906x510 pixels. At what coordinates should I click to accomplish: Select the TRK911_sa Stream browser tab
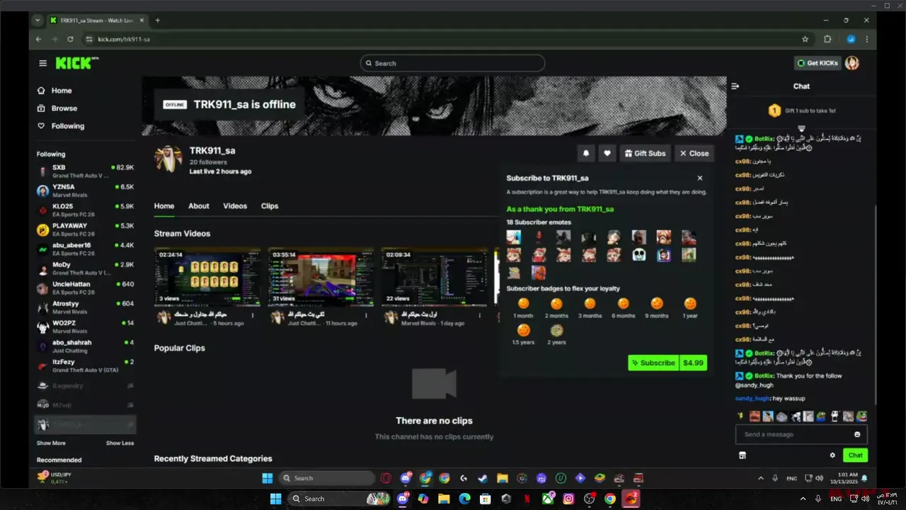[x=96, y=21]
